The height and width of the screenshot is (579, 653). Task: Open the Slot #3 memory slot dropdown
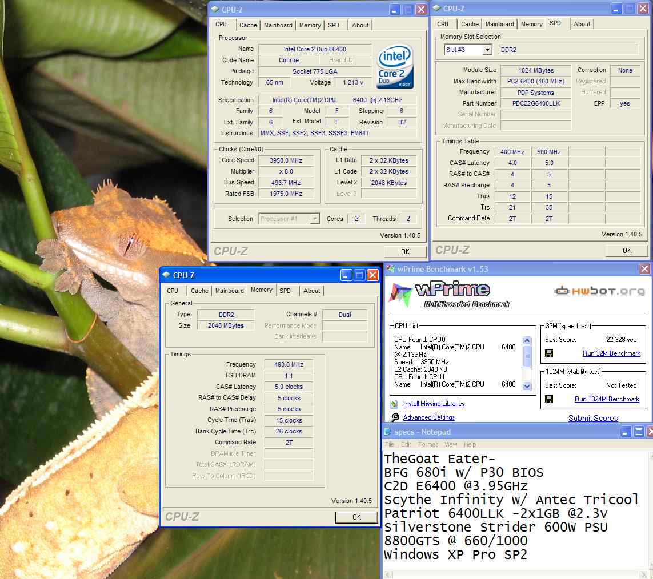[487, 50]
